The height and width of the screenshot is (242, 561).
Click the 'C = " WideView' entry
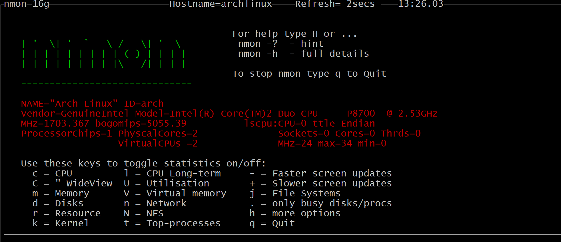[x=72, y=183]
